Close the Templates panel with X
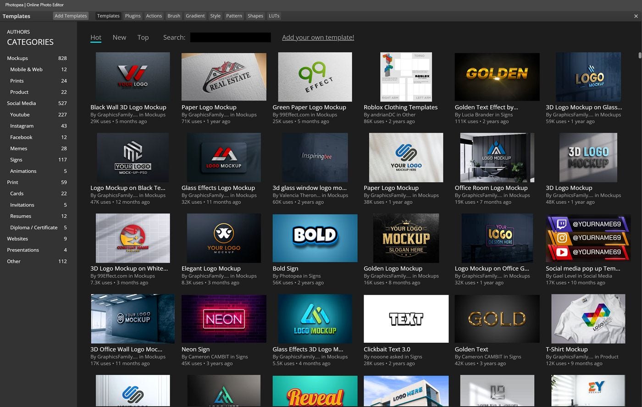 (x=636, y=16)
